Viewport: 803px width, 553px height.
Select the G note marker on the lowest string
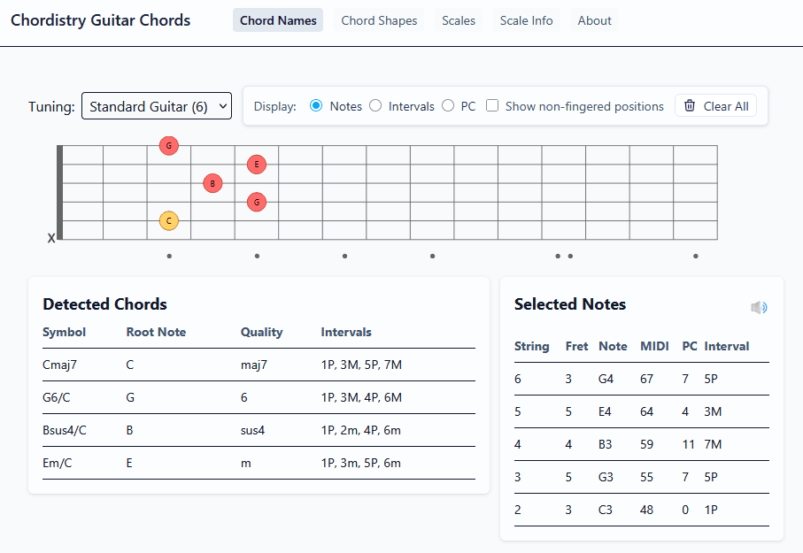pyautogui.click(x=168, y=145)
